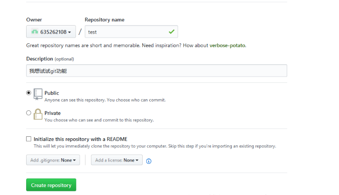The height and width of the screenshot is (195, 339).
Task: Open the Add .gitignore dropdown
Action: [53, 160]
